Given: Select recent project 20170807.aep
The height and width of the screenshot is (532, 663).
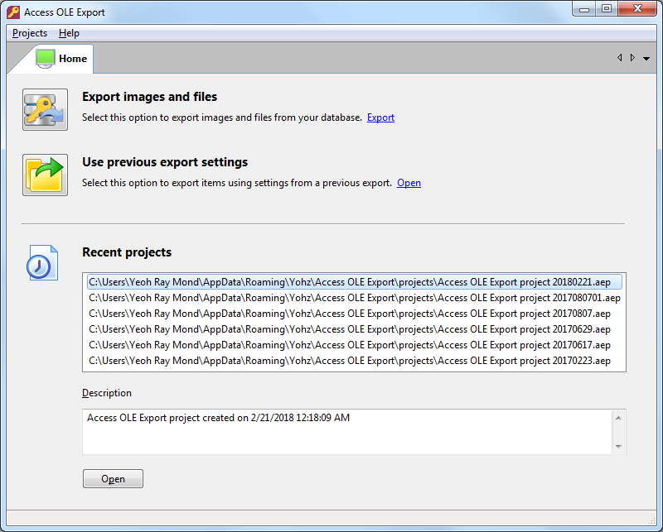Looking at the screenshot, I should (x=355, y=314).
